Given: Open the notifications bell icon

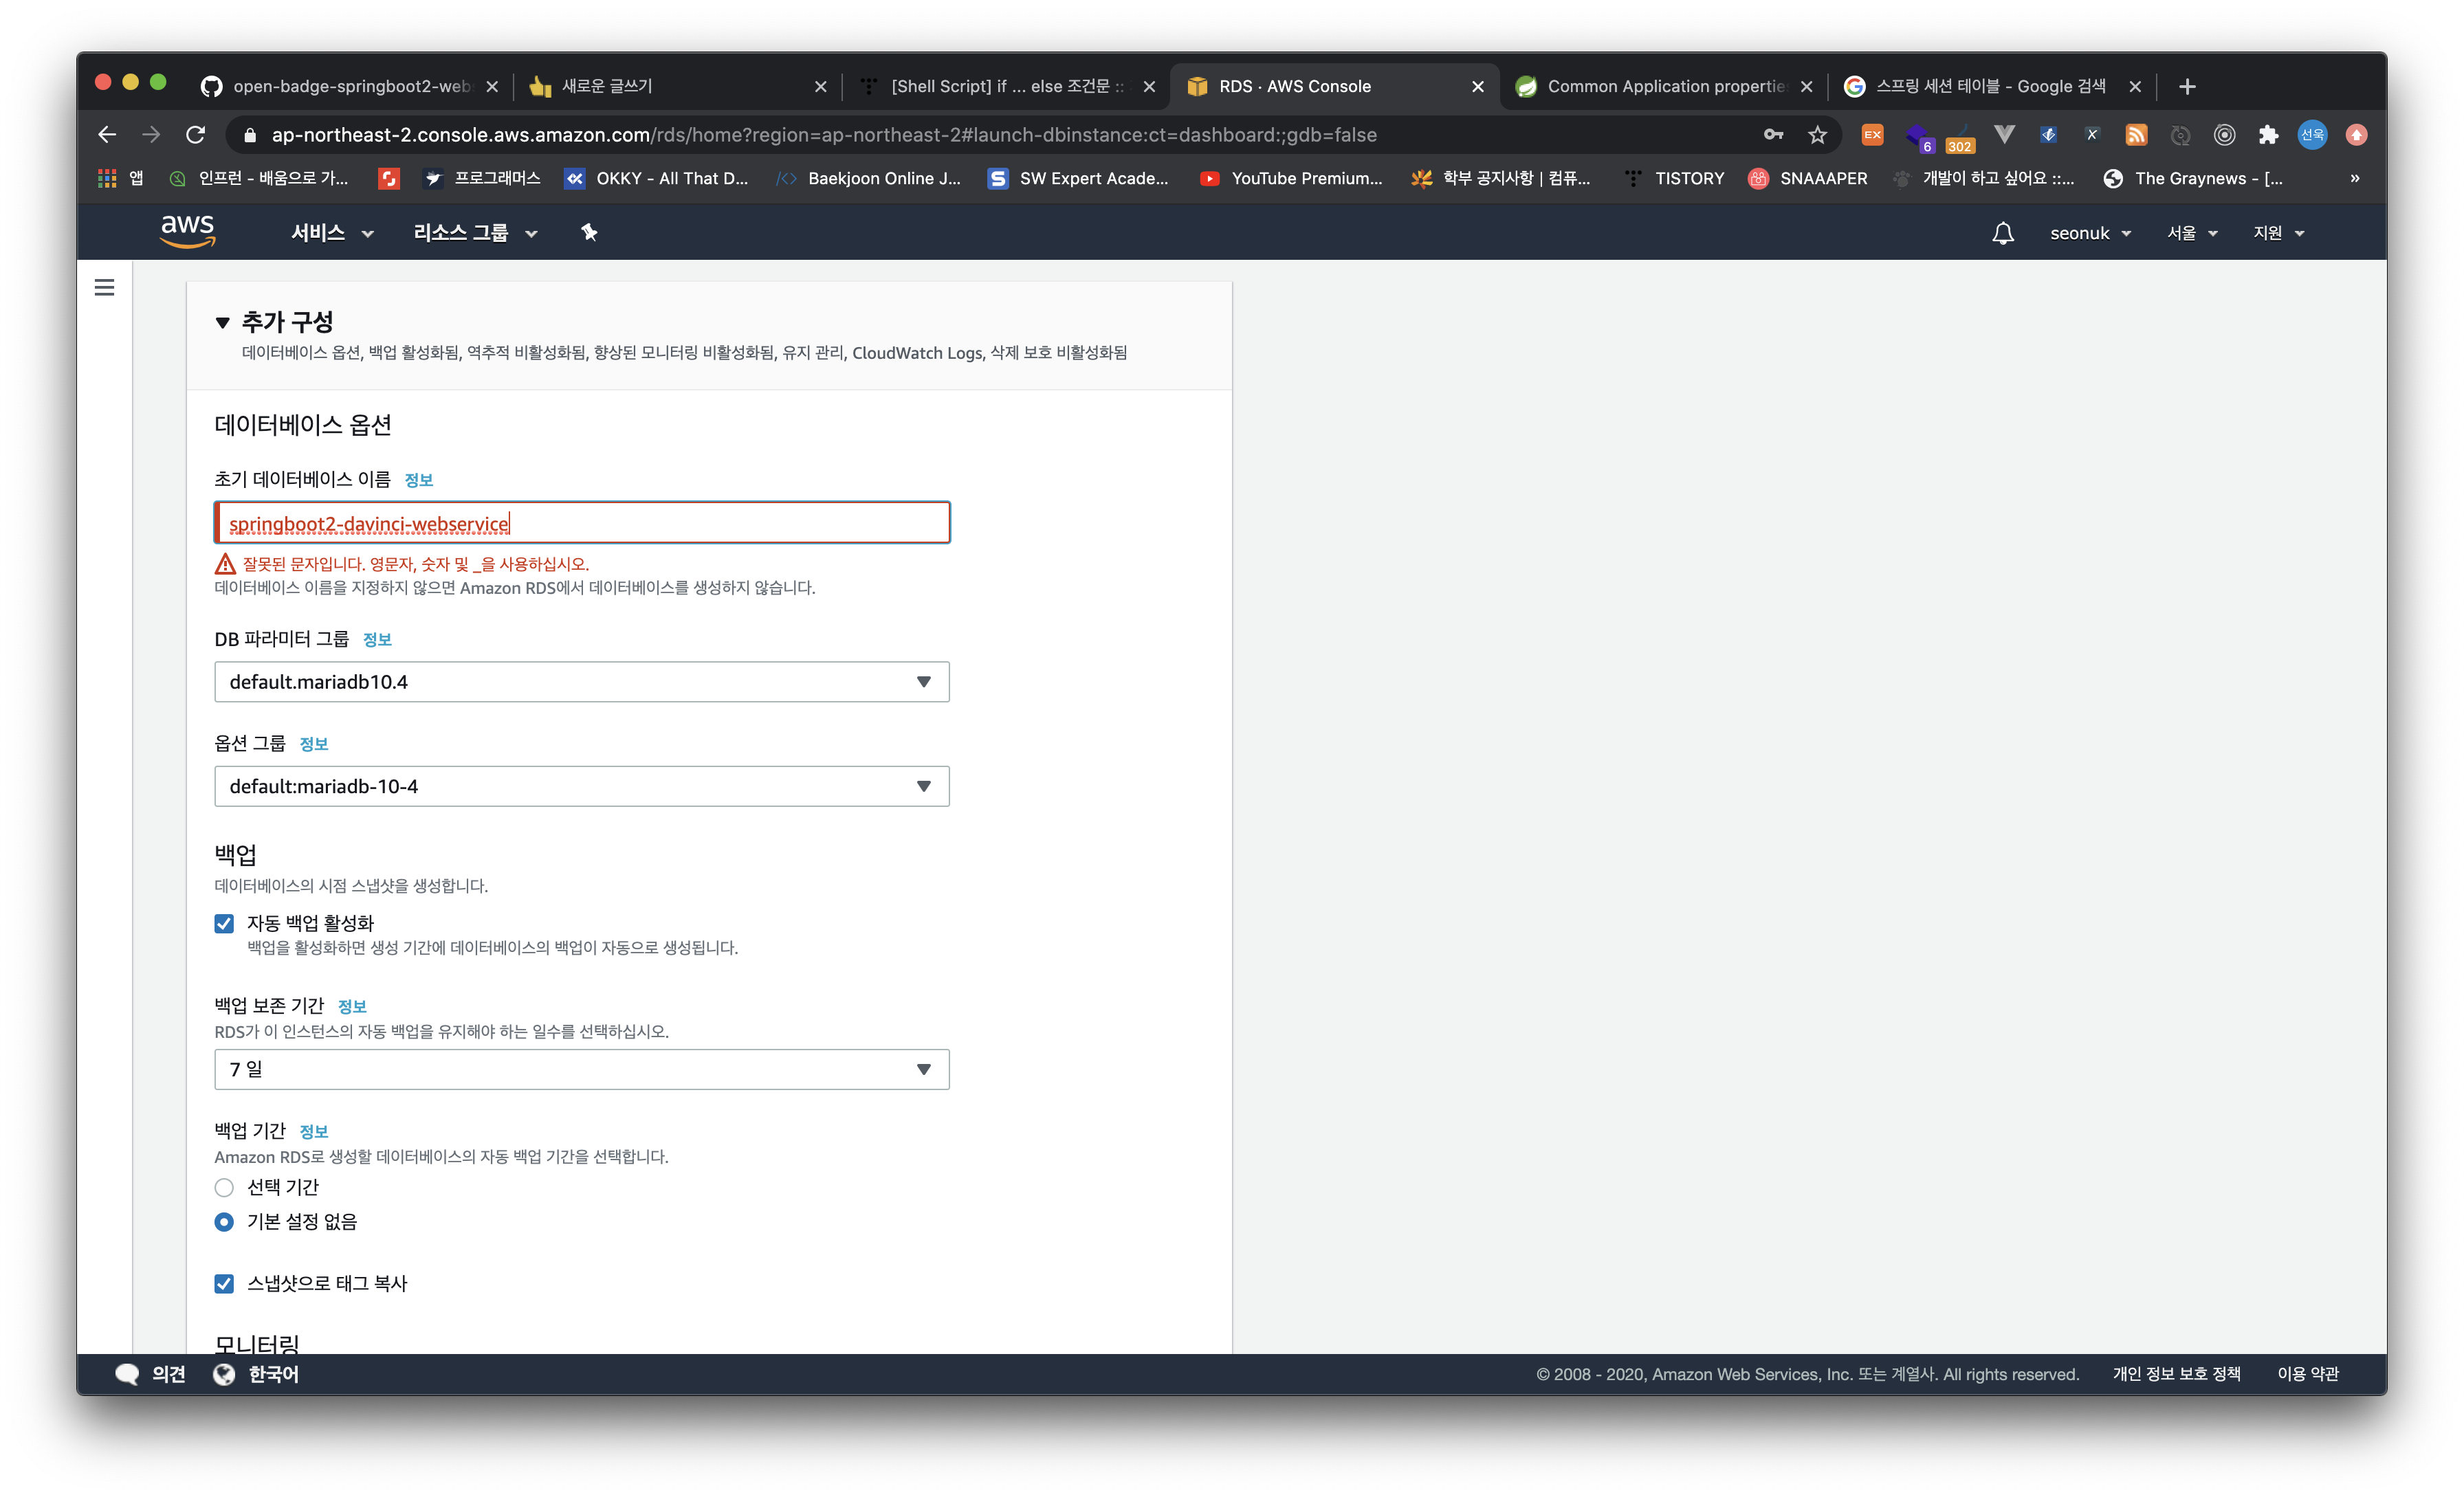Looking at the screenshot, I should pos(2002,233).
